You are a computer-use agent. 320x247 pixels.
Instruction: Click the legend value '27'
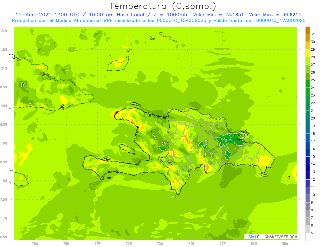pos(313,65)
